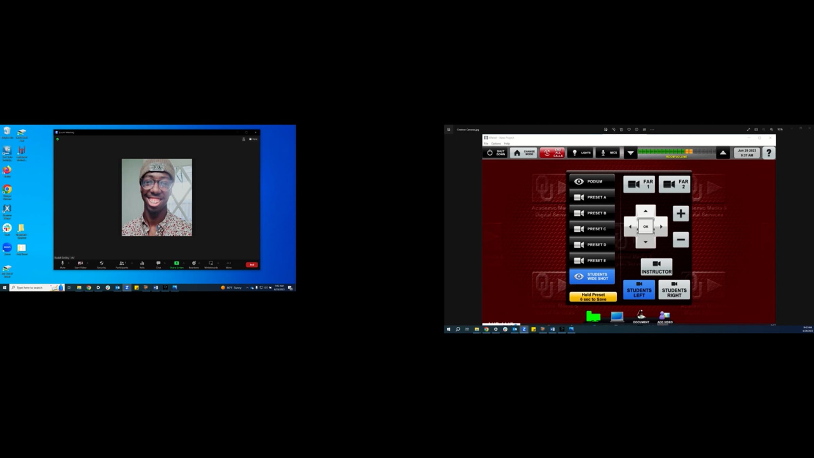Activate the Podium eye preset
Viewport: 814px width, 458px height.
pyautogui.click(x=592, y=182)
